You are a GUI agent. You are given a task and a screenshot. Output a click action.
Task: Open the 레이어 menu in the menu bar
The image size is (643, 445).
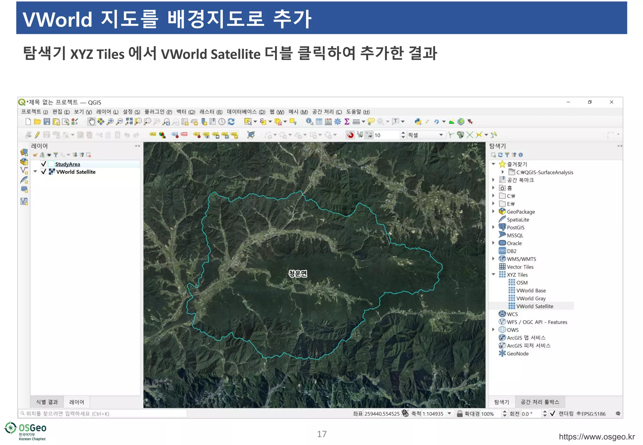pyautogui.click(x=107, y=112)
